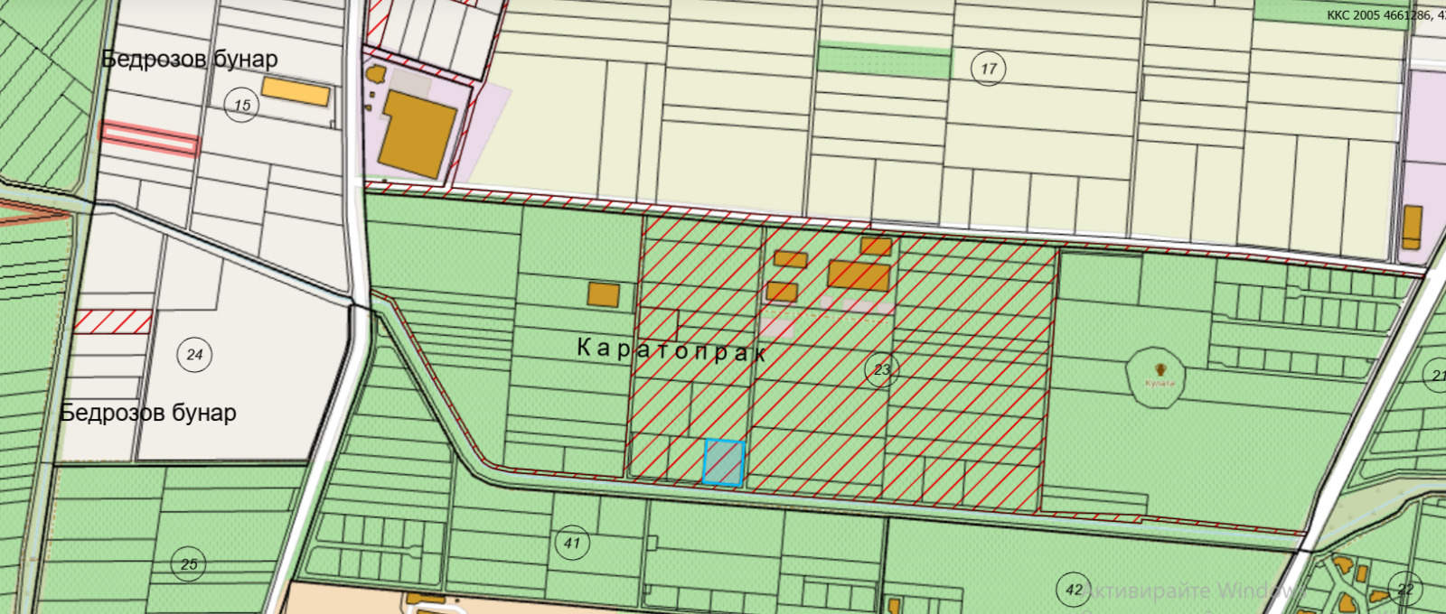Click circled area marker 24
1446x614 pixels.
coord(194,354)
